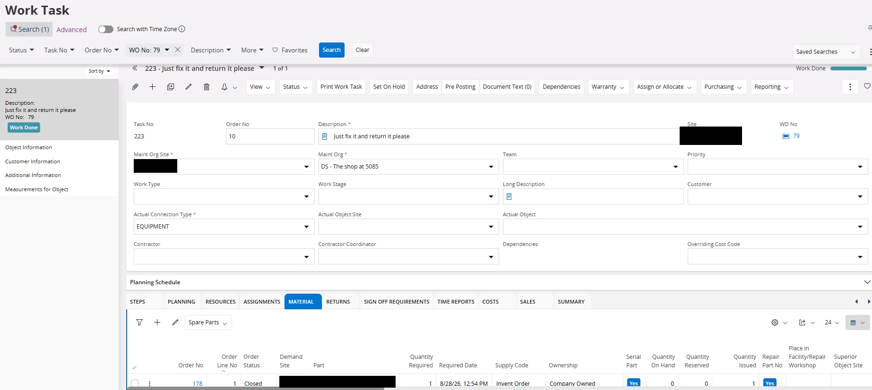Open the Long Description editor icon
Screen dimensions: 872x390
pos(509,196)
